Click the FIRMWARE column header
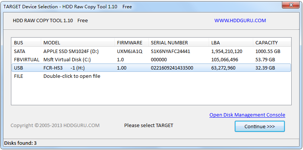 click(x=132, y=42)
